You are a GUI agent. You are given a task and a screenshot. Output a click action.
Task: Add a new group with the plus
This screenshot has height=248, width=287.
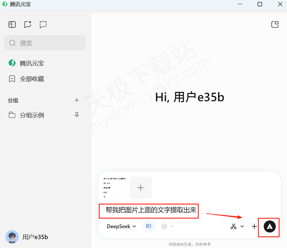(77, 100)
